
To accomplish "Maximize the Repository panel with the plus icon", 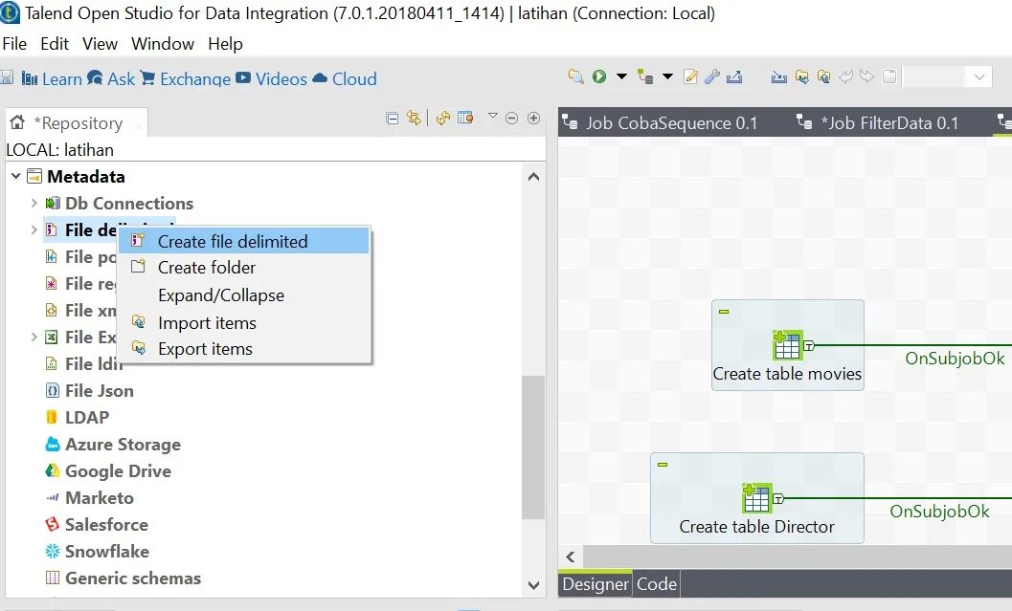I will (533, 118).
